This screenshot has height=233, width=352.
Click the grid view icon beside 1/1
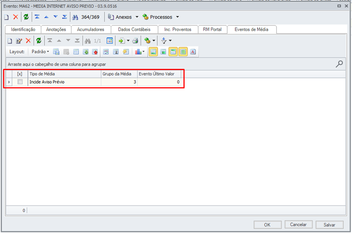click(x=110, y=41)
